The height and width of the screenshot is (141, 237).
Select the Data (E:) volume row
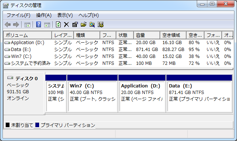pyautogui.click(x=118, y=50)
